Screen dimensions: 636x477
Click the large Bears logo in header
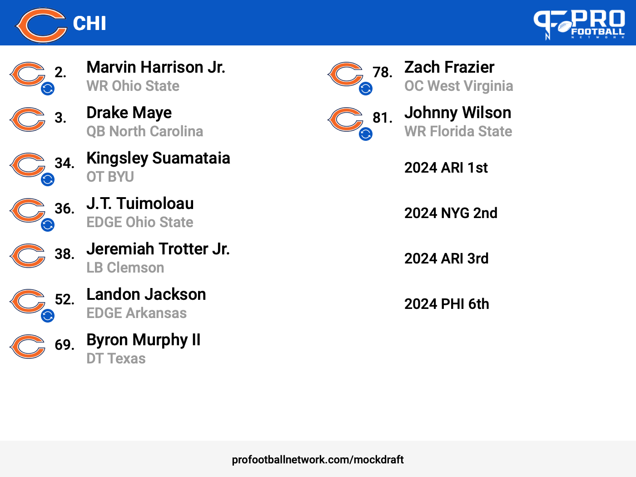click(41, 25)
